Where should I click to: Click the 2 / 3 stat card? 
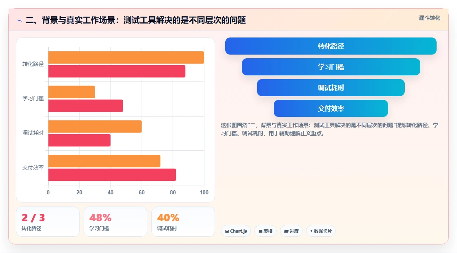(48, 222)
